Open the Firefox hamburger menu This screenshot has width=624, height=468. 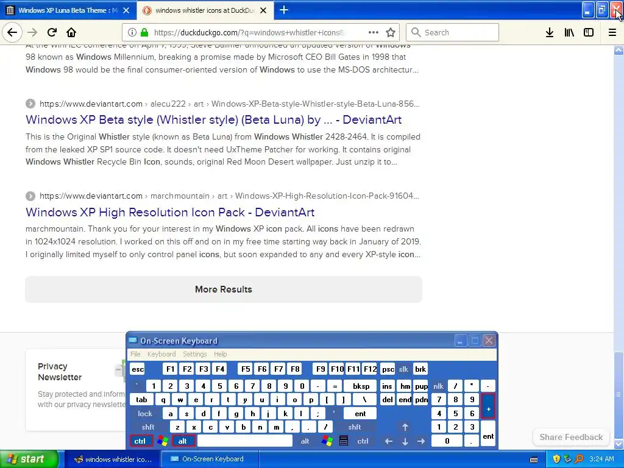(612, 33)
